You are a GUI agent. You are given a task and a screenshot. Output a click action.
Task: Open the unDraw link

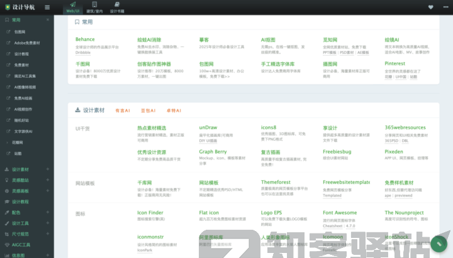coord(208,127)
